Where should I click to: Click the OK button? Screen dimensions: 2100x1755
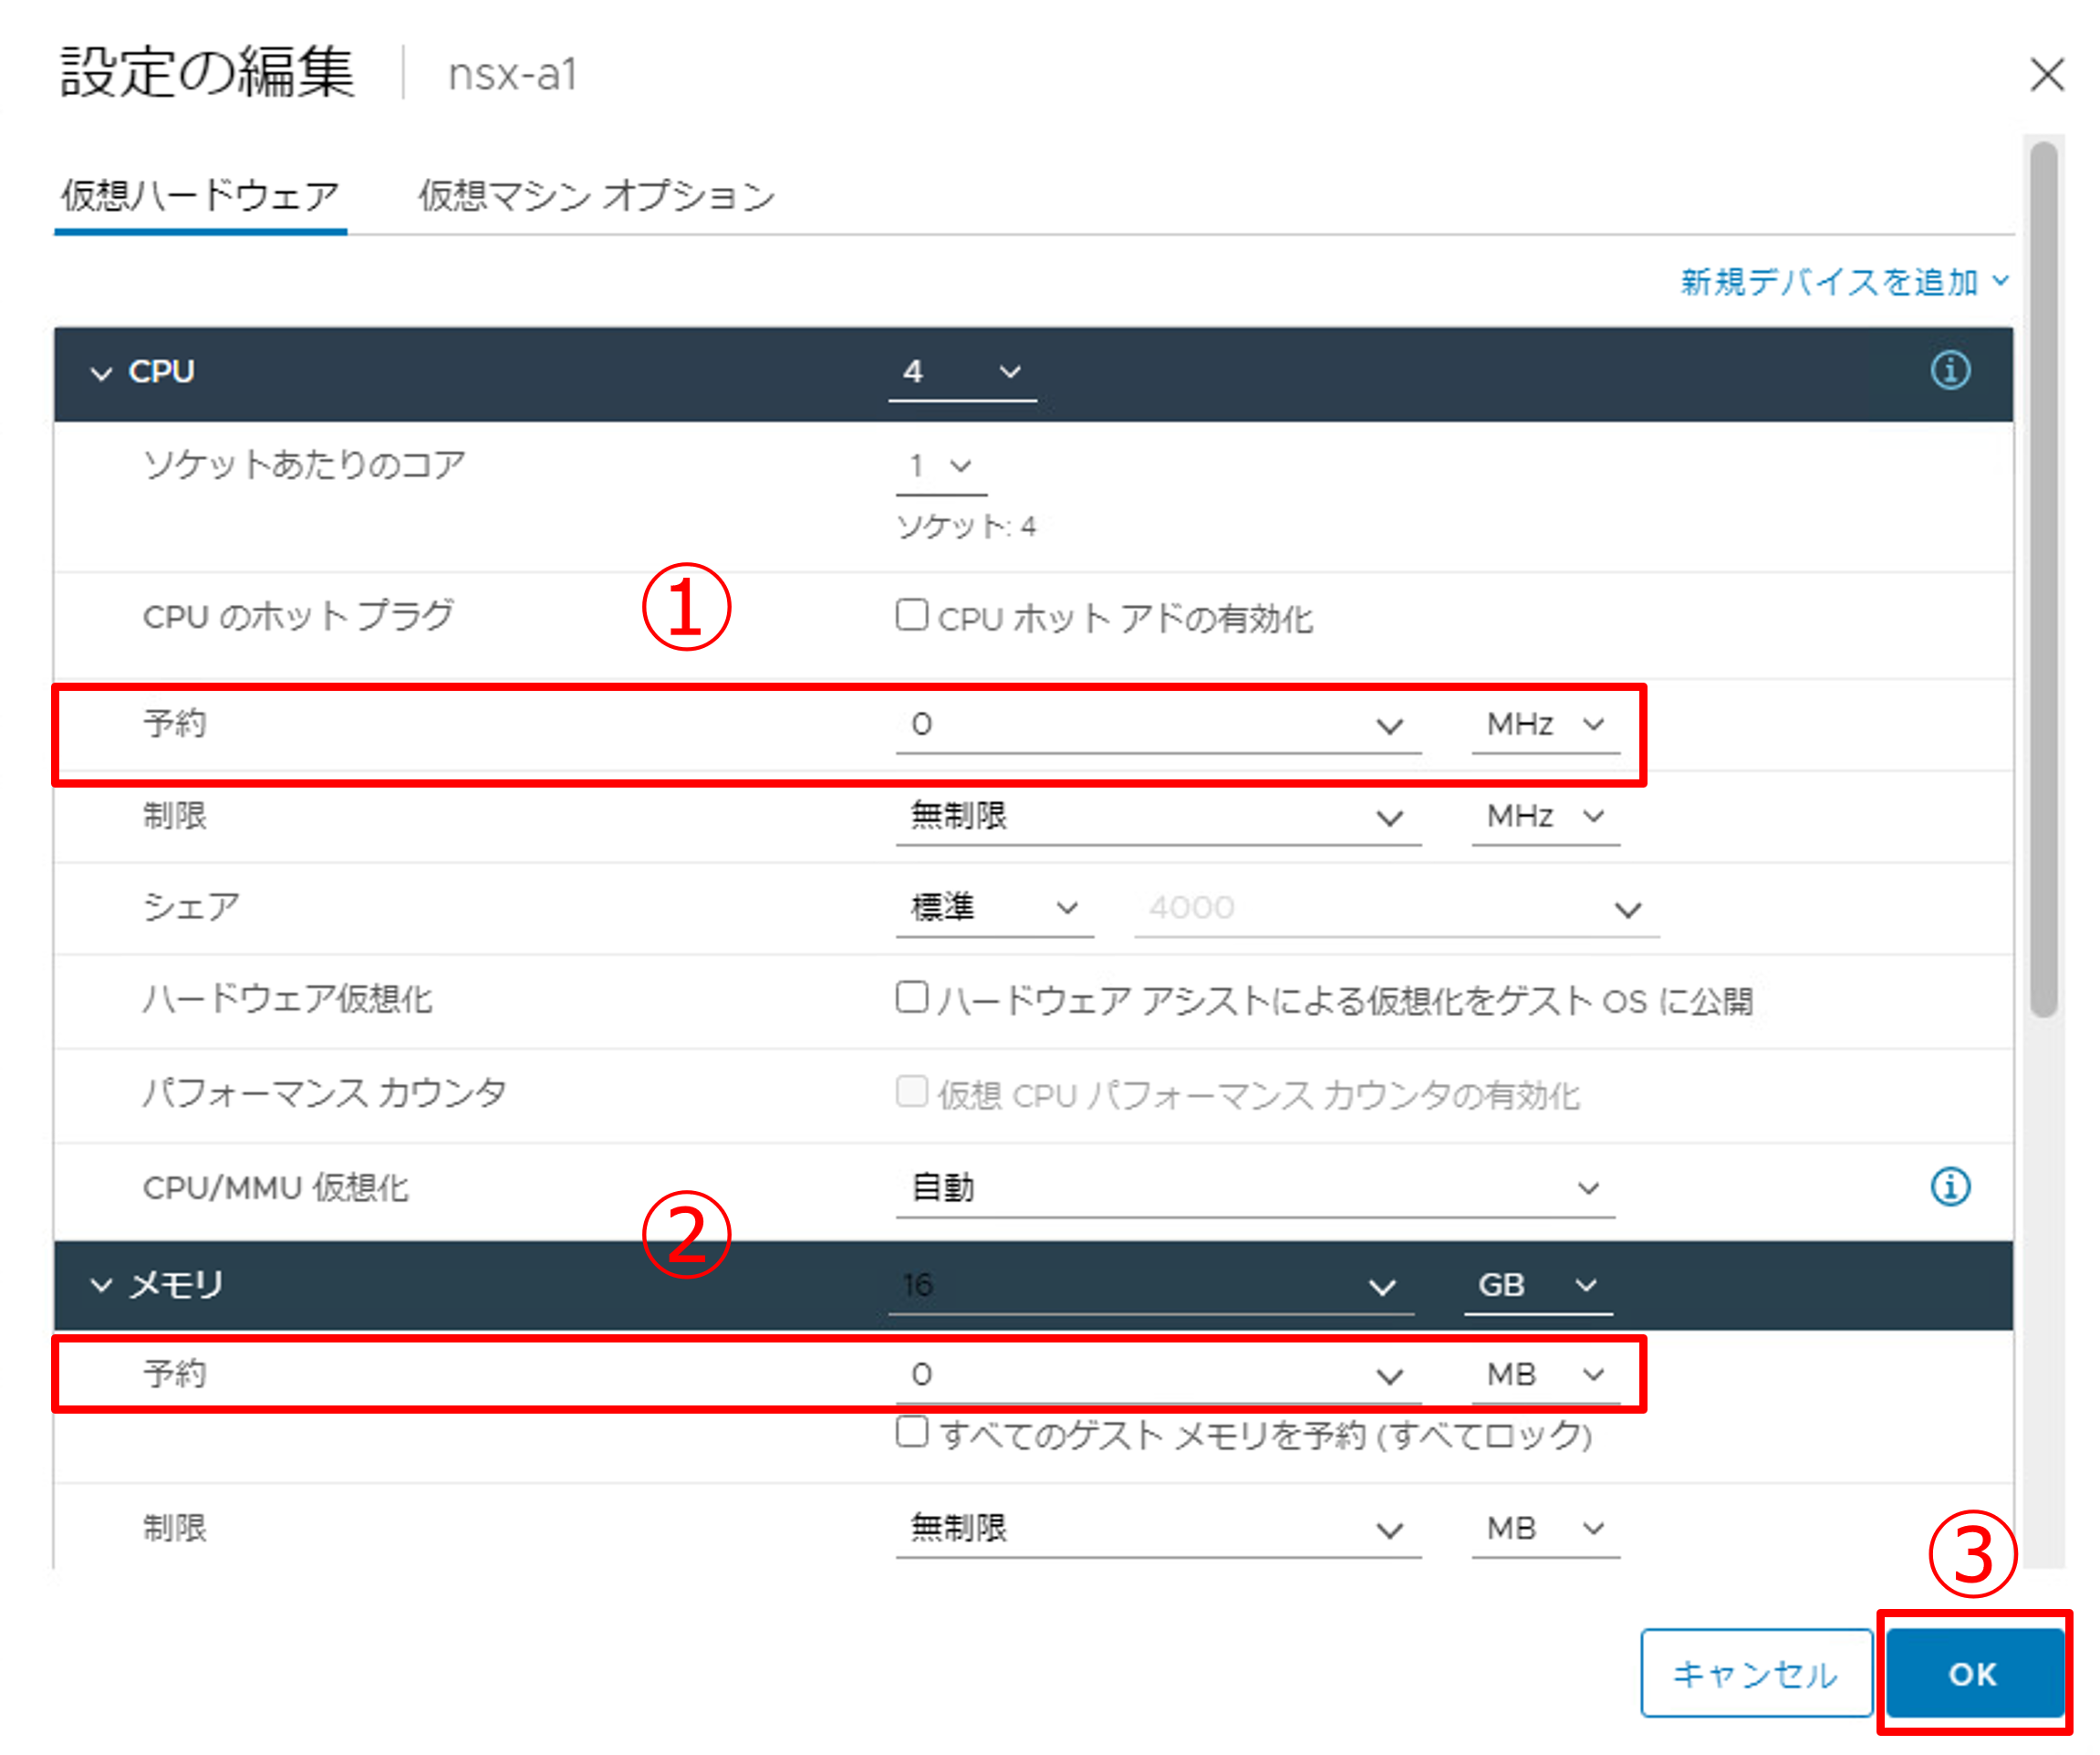click(x=1972, y=1674)
